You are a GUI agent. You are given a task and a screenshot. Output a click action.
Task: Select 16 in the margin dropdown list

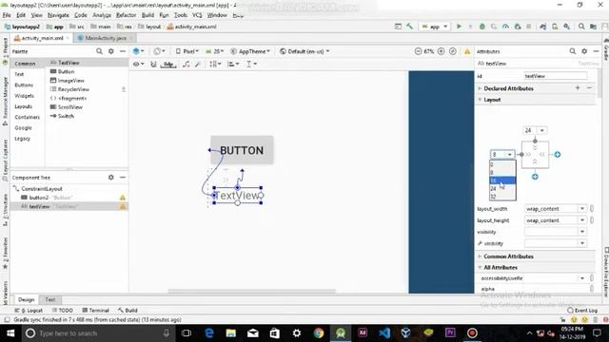pos(502,180)
